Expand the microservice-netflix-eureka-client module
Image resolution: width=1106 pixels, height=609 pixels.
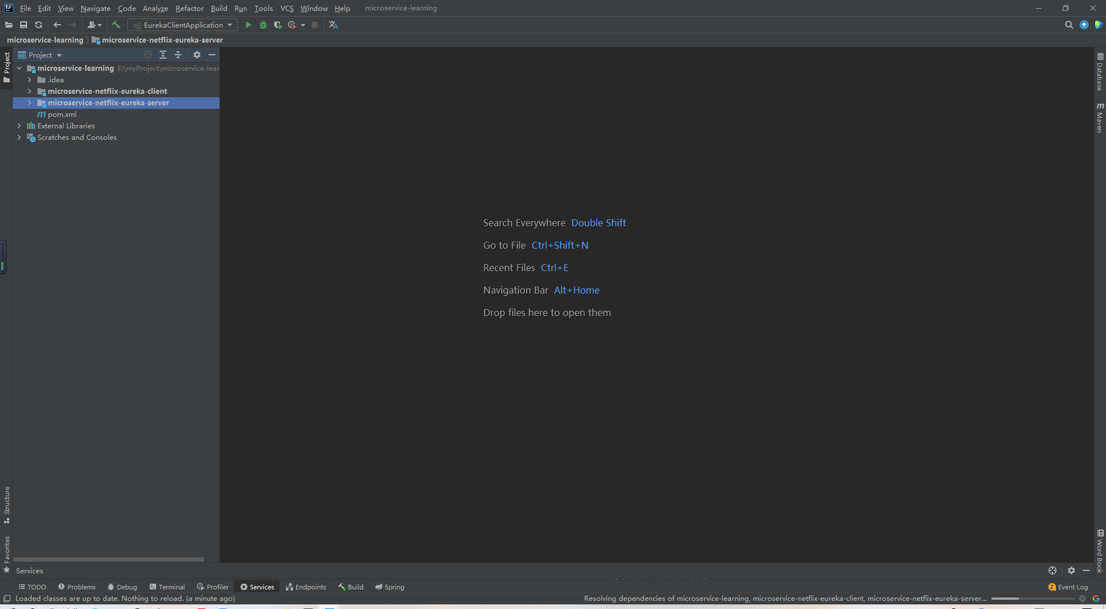29,91
